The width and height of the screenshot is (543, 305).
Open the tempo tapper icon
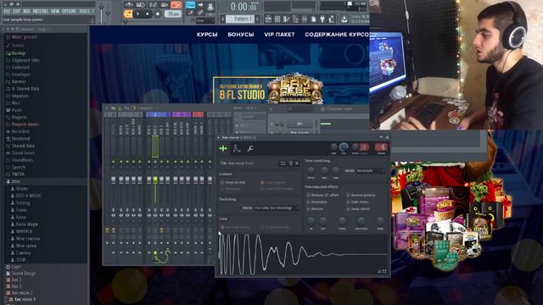(x=332, y=19)
